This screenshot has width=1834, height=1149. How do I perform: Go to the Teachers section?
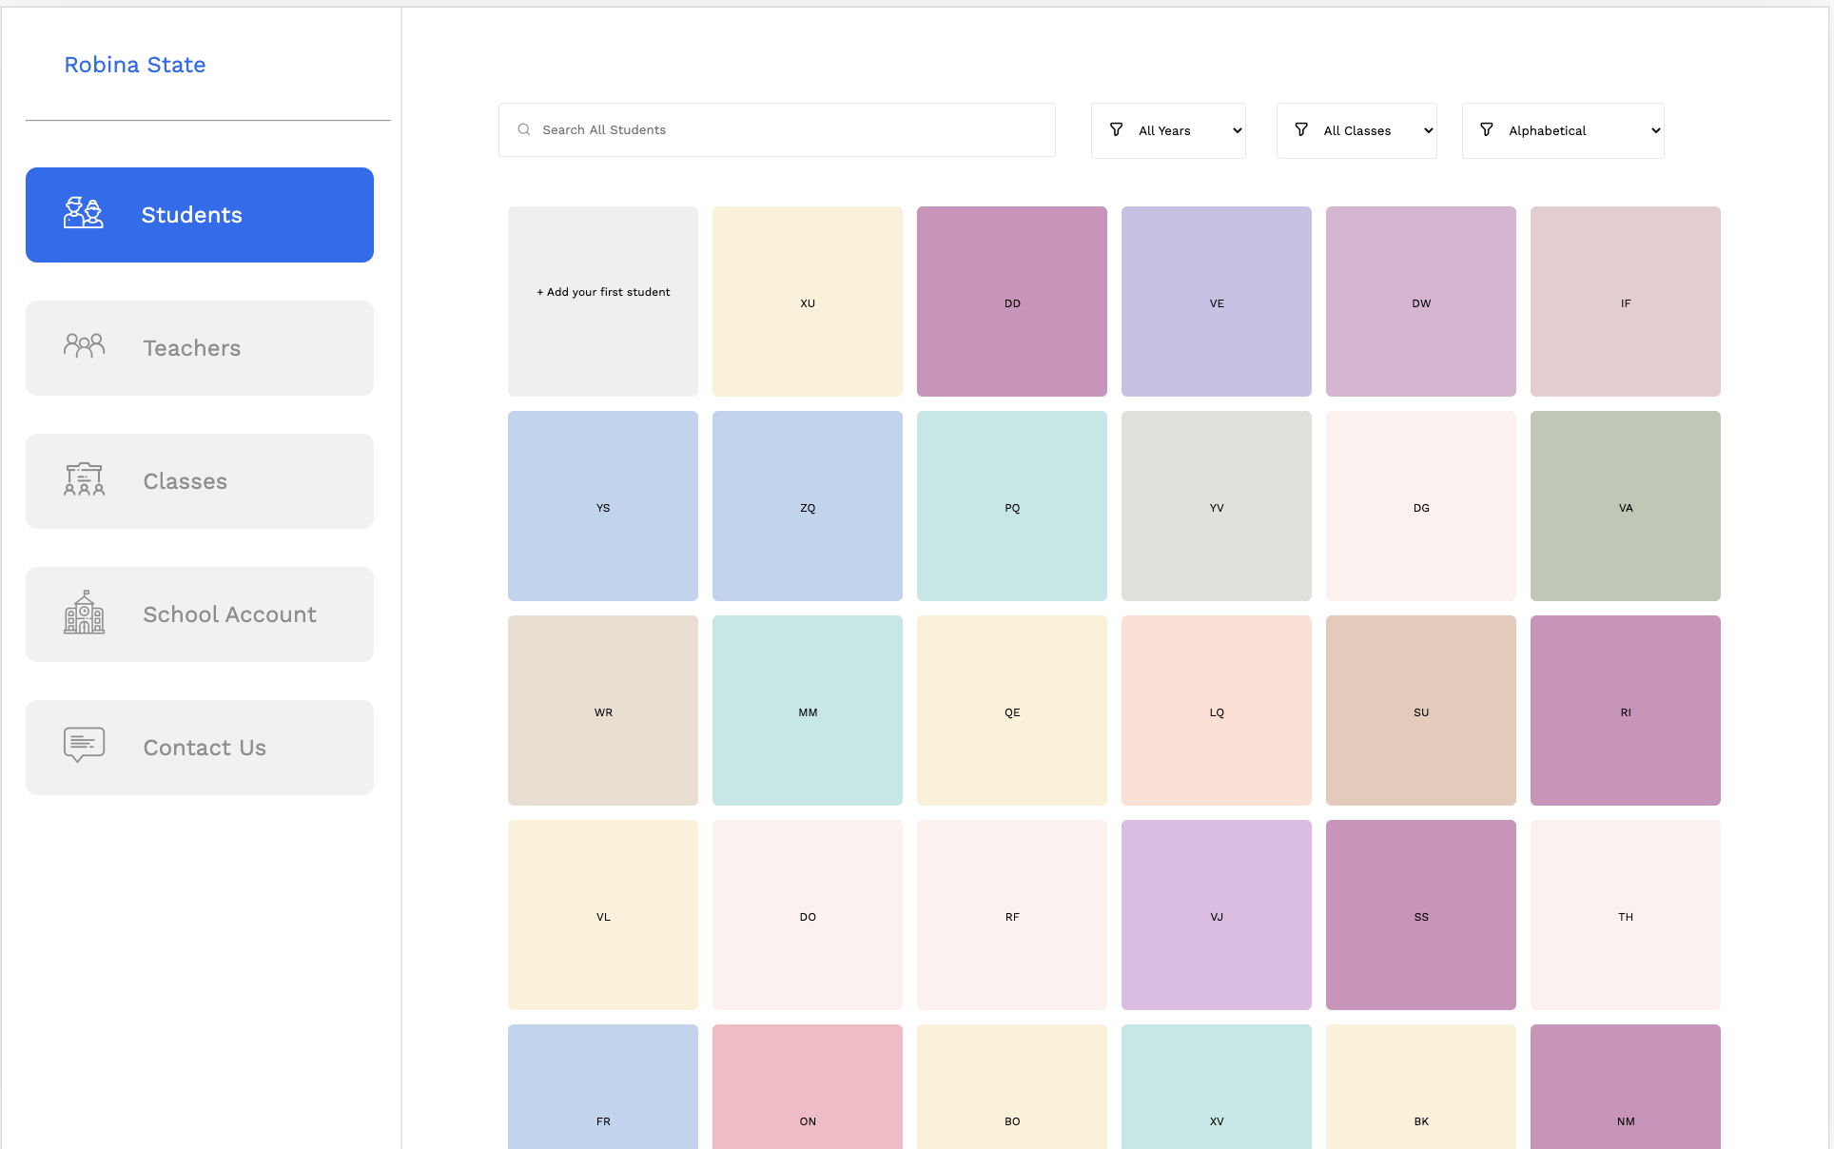click(200, 348)
